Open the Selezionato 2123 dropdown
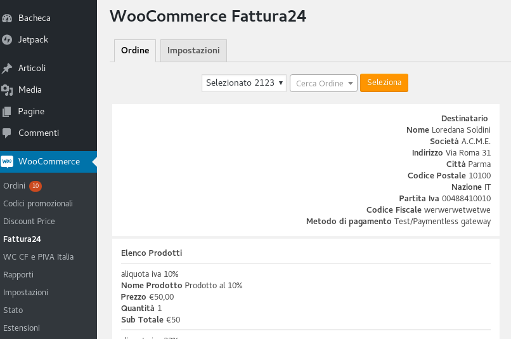The image size is (511, 339). (244, 83)
